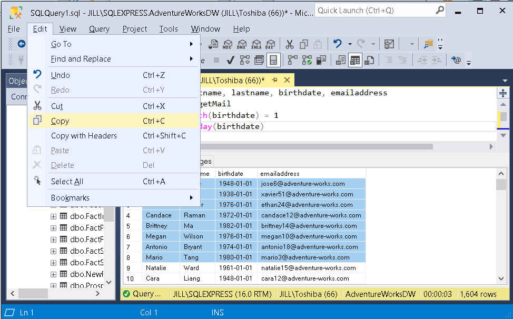This screenshot has height=319, width=513.
Task: Switch output to Results to Grid
Action: coord(355,60)
